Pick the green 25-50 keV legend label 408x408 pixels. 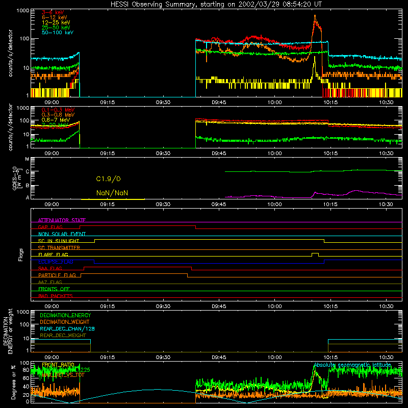click(x=56, y=28)
